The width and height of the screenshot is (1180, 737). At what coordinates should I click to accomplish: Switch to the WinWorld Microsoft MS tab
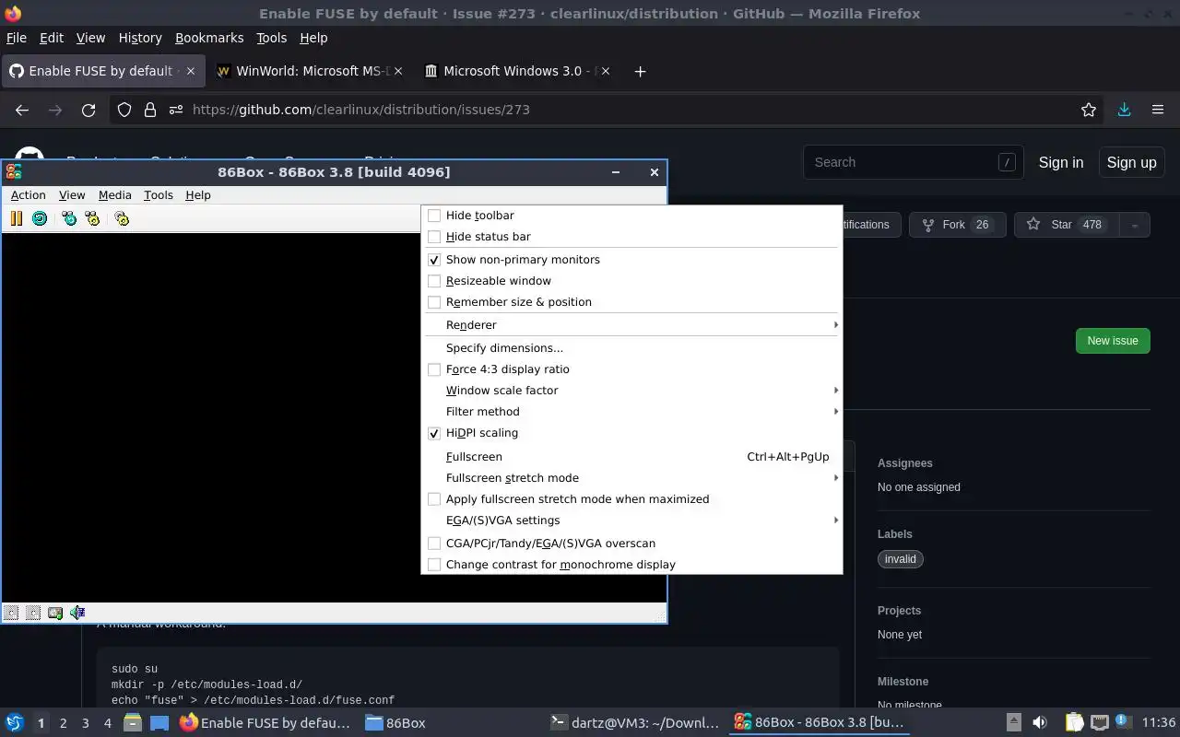tap(311, 71)
